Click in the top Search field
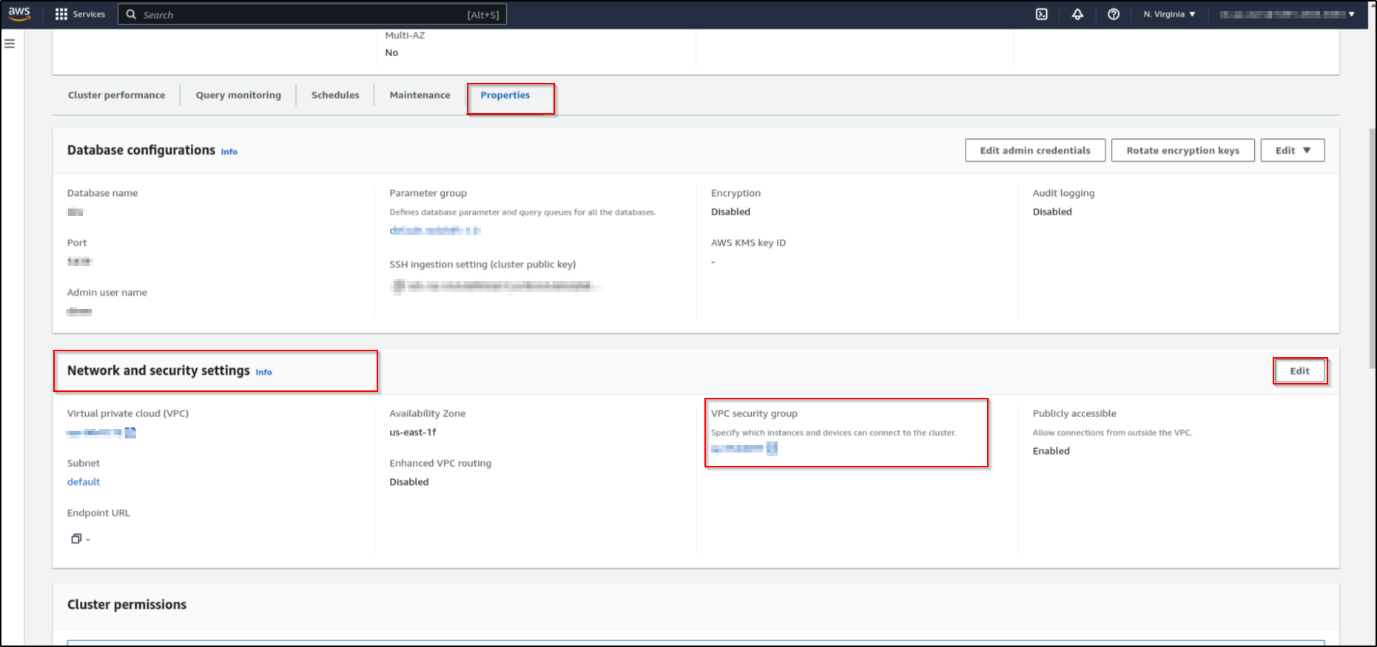The width and height of the screenshot is (1377, 647). (x=312, y=14)
